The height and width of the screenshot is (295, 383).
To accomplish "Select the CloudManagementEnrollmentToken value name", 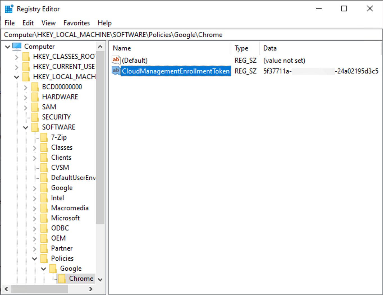I will click(176, 71).
